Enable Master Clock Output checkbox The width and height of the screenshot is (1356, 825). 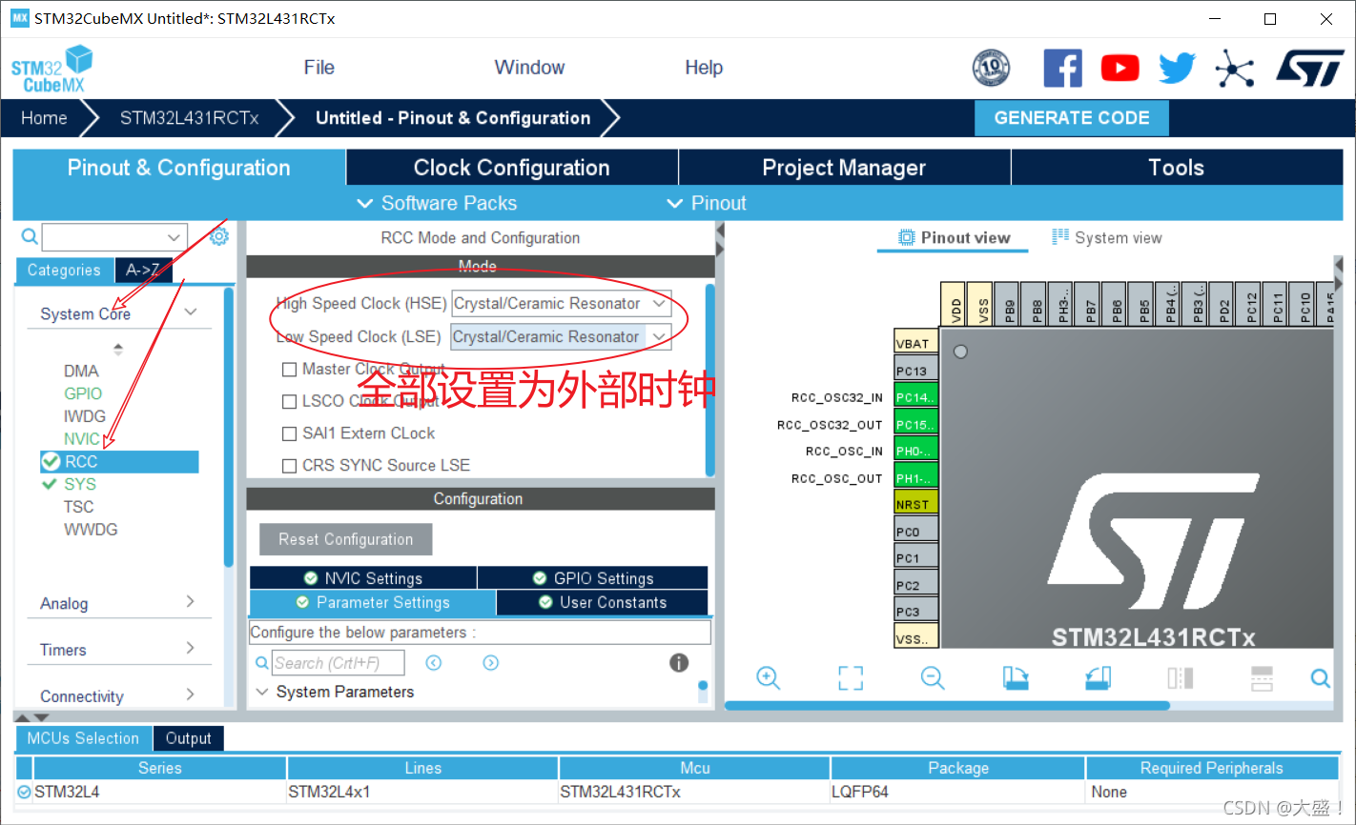pos(290,370)
